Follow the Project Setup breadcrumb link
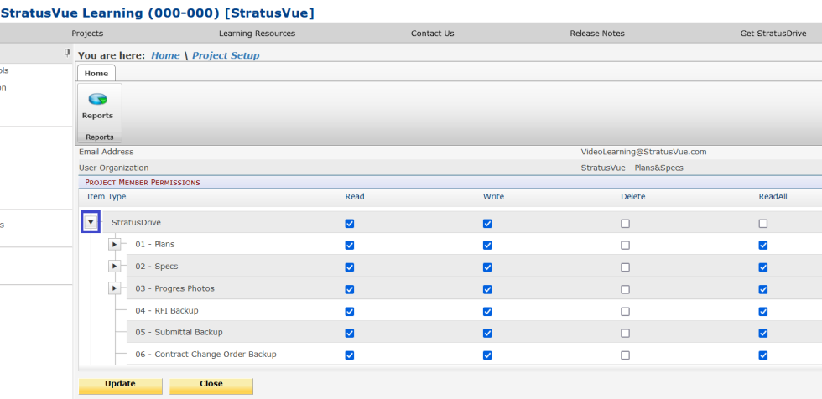 tap(226, 55)
